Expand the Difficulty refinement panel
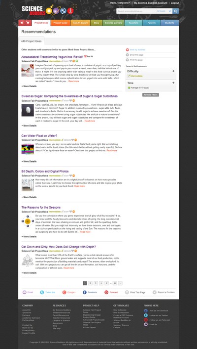This screenshot has width=197, height=349. click(x=173, y=71)
